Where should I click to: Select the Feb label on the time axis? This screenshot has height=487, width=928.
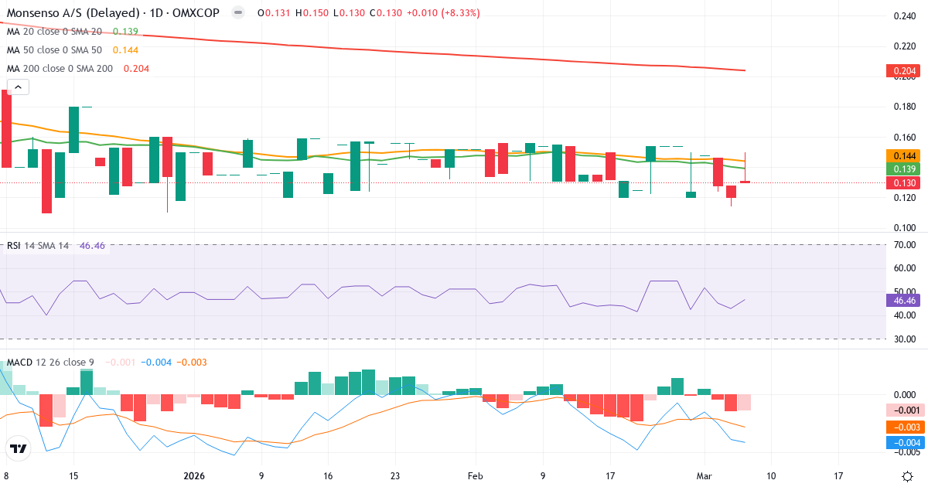coord(475,476)
